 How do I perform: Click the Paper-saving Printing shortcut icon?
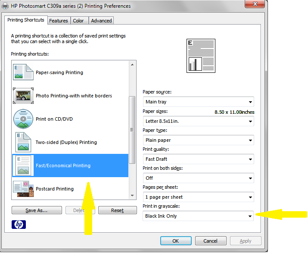pos(23,72)
